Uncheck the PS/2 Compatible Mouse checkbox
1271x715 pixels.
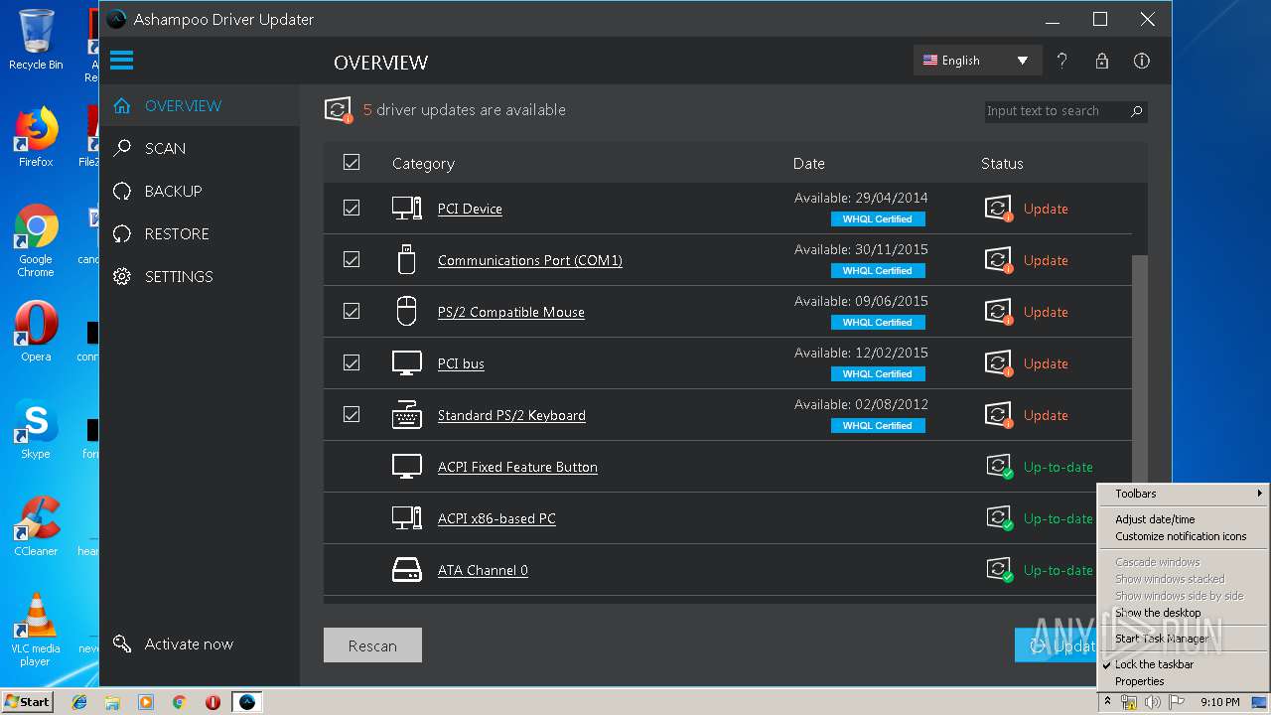pyautogui.click(x=352, y=311)
